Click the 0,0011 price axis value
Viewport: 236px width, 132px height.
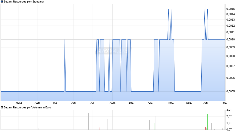(x=230, y=32)
